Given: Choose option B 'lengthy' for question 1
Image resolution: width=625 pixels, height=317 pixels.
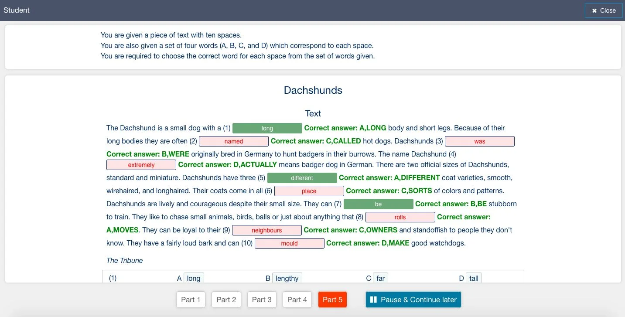Looking at the screenshot, I should click(287, 278).
